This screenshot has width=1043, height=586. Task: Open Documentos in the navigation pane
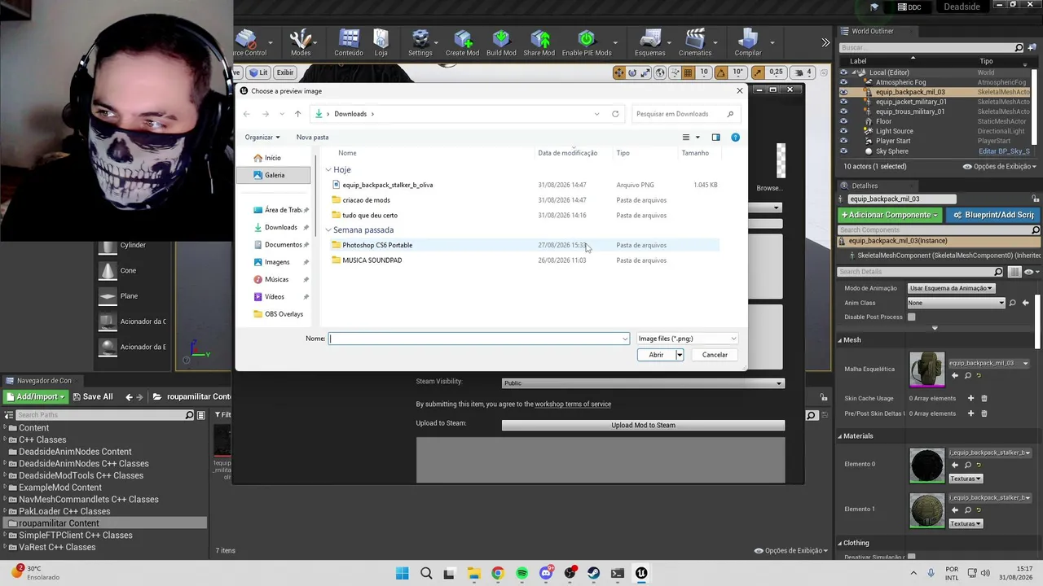283,244
